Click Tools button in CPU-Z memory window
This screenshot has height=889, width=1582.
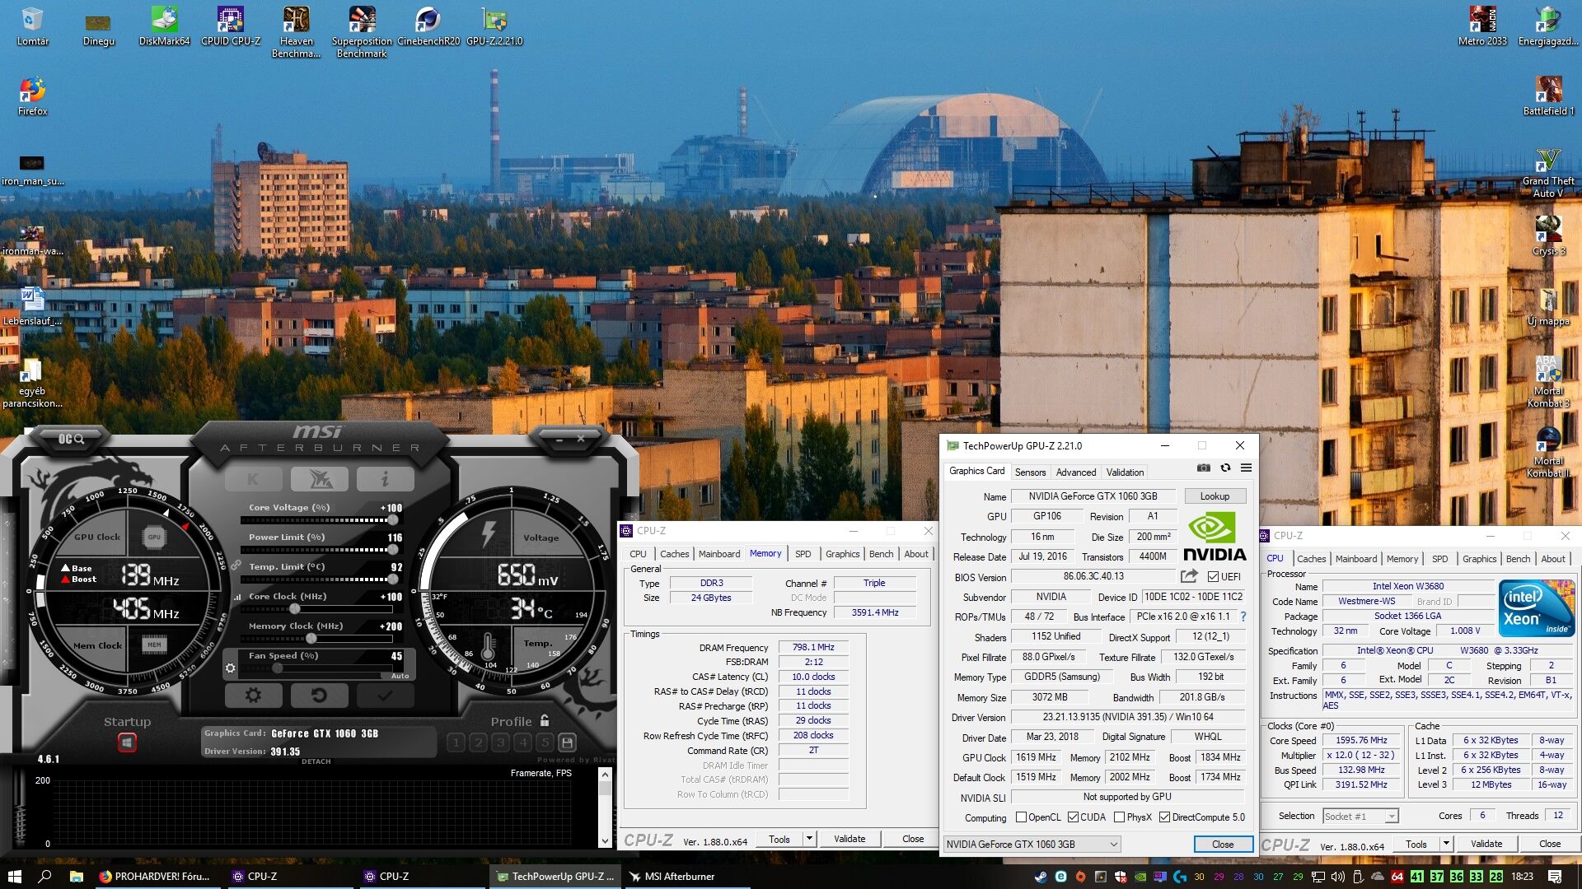pyautogui.click(x=779, y=839)
